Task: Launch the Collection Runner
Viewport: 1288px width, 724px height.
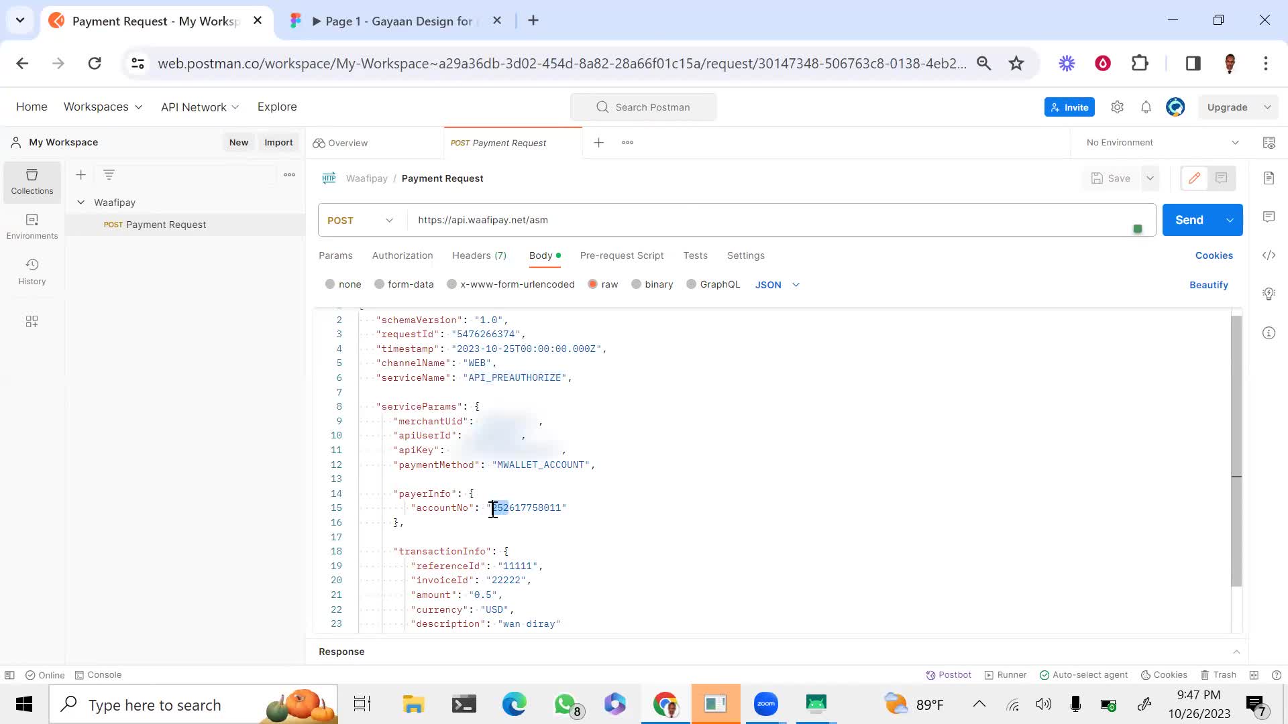Action: click(1006, 674)
